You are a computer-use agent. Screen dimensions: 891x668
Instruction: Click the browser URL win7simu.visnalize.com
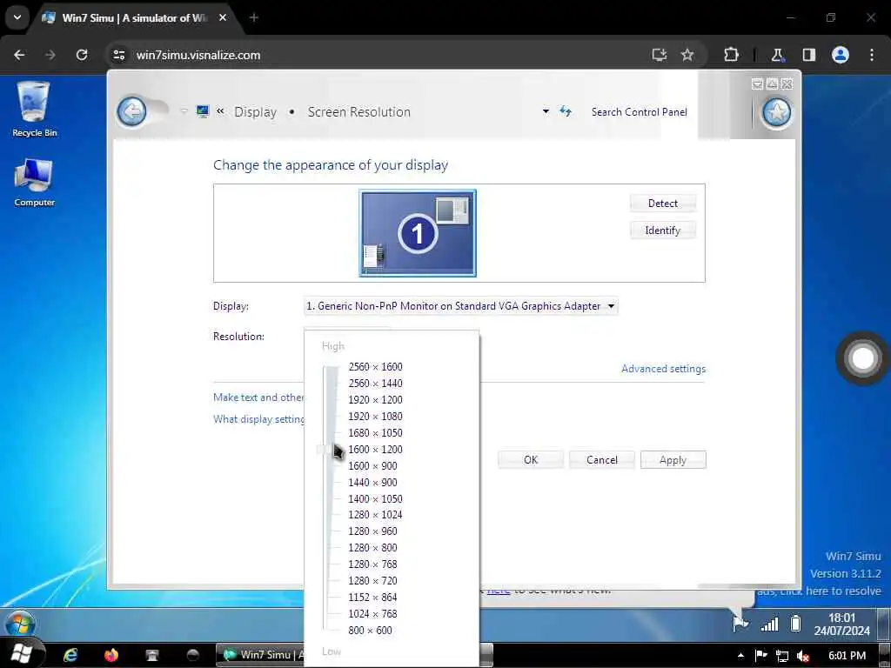(x=198, y=55)
